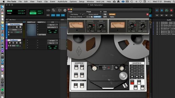Click the Rewind transport button

point(162,15)
